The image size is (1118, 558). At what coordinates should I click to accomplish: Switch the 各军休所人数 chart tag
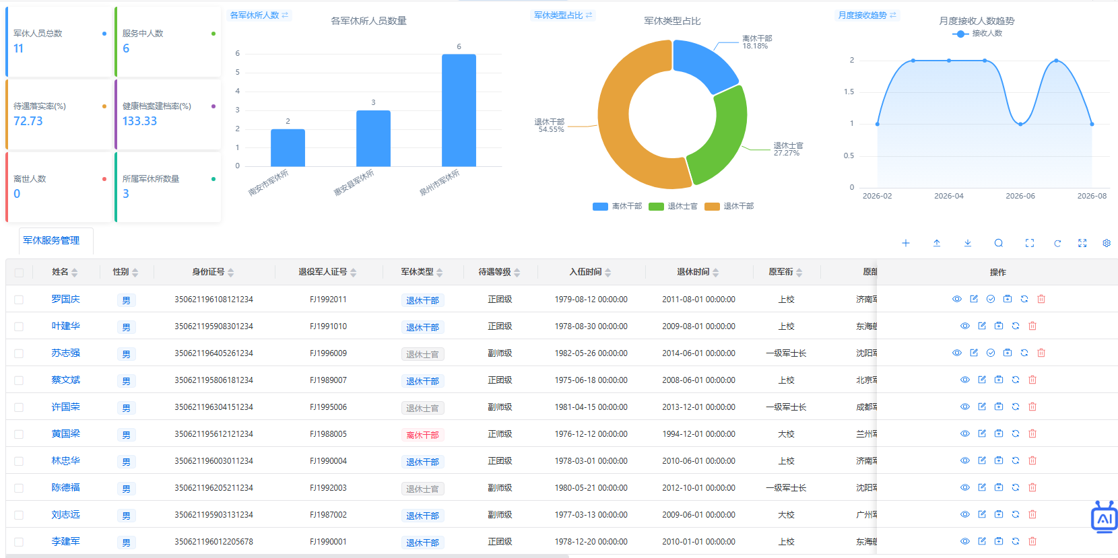(259, 15)
